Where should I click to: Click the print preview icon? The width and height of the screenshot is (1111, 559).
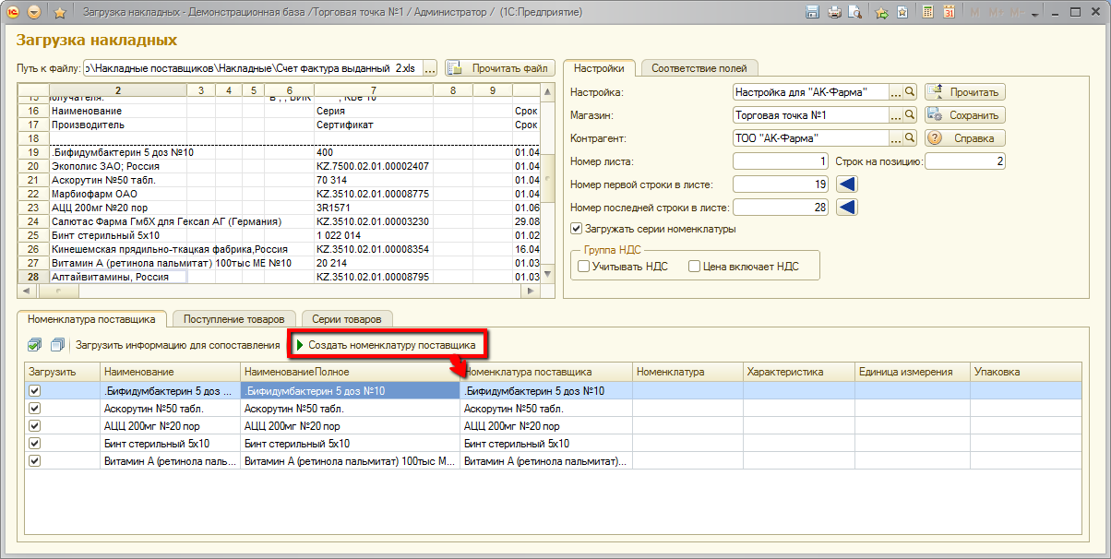coord(855,13)
